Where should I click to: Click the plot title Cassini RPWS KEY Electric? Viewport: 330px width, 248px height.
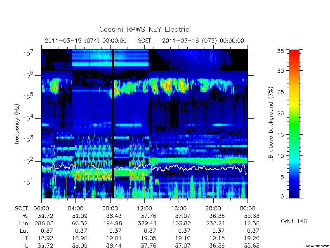pyautogui.click(x=144, y=29)
